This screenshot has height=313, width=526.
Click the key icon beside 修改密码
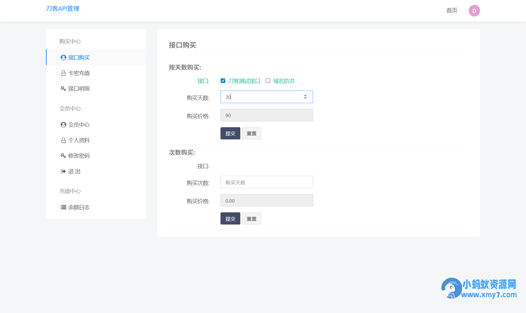[x=63, y=156]
